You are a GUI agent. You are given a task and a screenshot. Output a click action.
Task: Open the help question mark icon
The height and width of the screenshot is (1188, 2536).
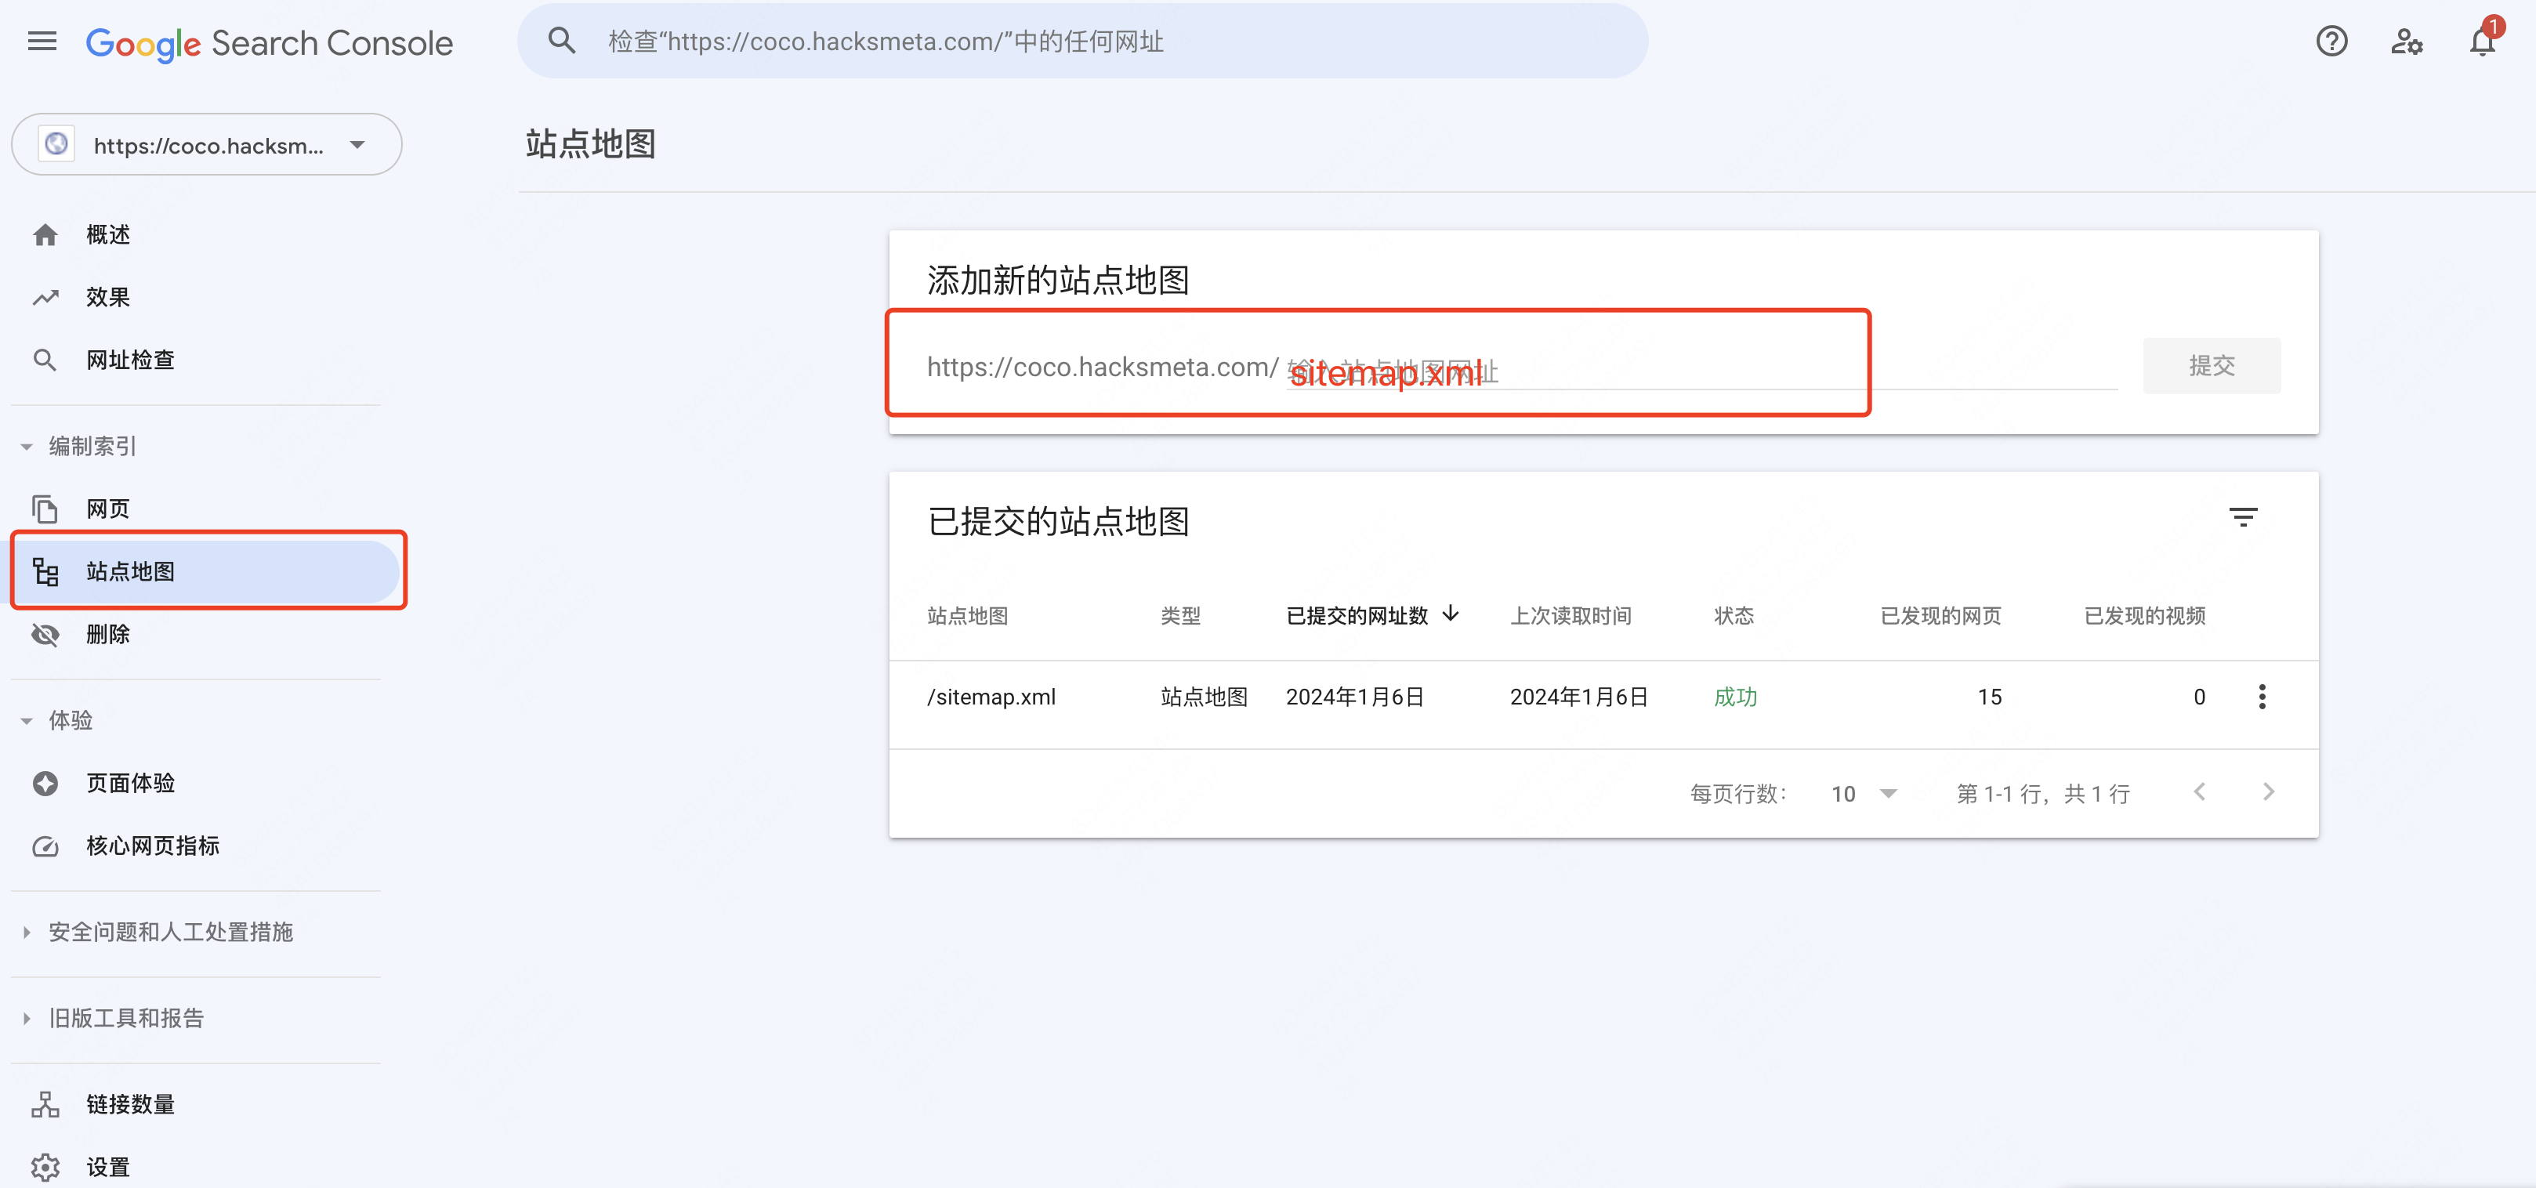click(2331, 42)
